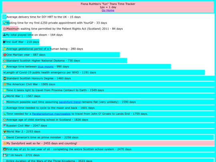216x162 pixels.
Task: Click the pig emoji beside David Cameron row
Action: [x=4, y=138]
